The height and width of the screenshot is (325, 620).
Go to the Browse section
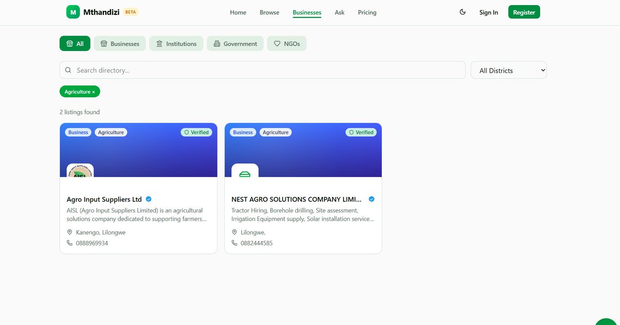(x=269, y=12)
